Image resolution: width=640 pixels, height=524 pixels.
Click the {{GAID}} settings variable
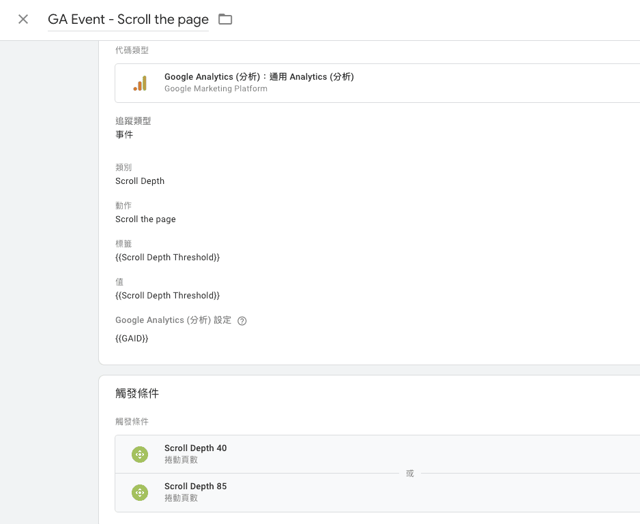click(x=132, y=338)
